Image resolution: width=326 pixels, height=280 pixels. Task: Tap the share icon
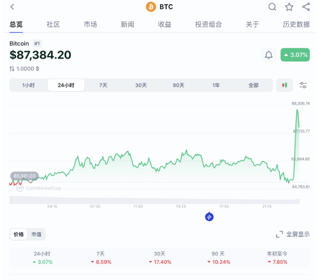(x=306, y=7)
